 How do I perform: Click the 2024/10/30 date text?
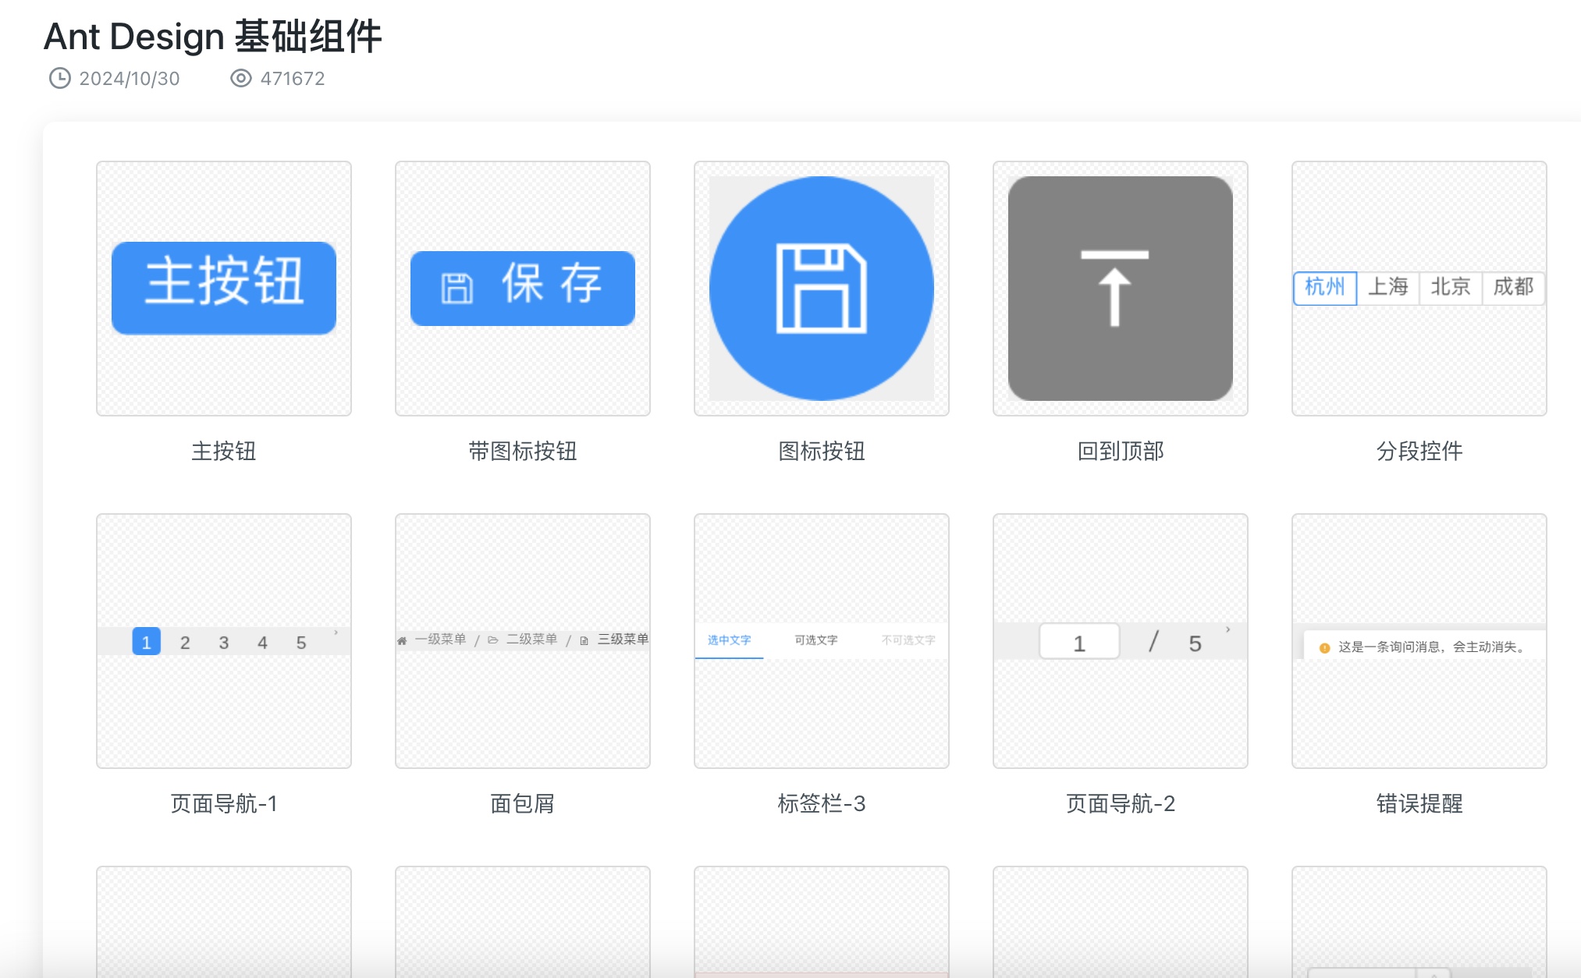130,79
